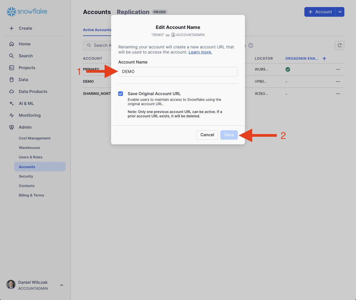Open the AI & ML section
The image size is (356, 300).
(x=26, y=104)
